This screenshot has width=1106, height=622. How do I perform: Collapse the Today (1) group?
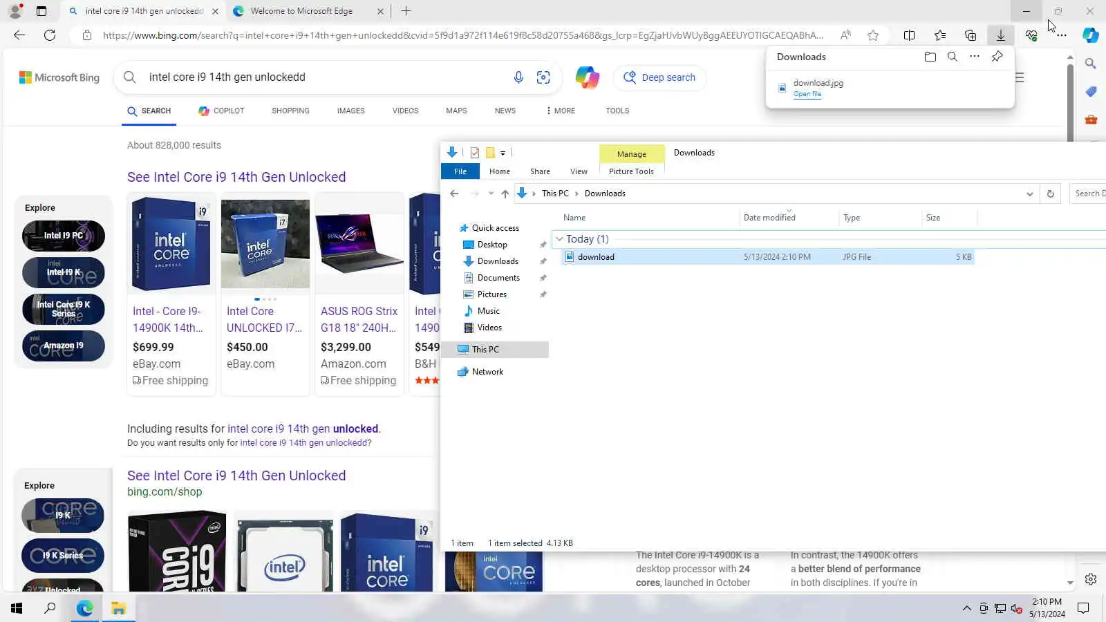560,239
